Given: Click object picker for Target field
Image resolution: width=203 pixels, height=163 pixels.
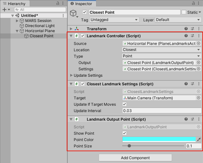Looking at the screenshot, I should point(199,98).
